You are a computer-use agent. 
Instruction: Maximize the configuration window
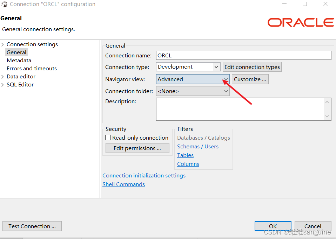click(x=305, y=4)
